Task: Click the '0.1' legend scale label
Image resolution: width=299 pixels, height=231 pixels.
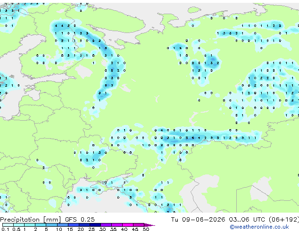Action: [5, 229]
